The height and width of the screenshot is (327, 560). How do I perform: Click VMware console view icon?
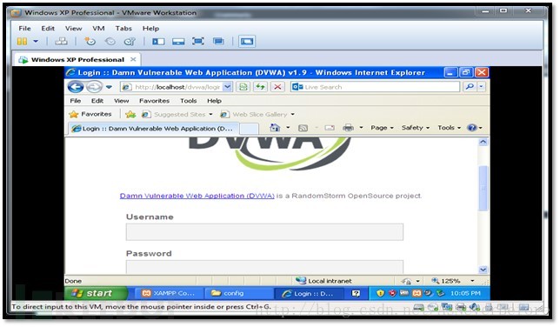tap(247, 42)
